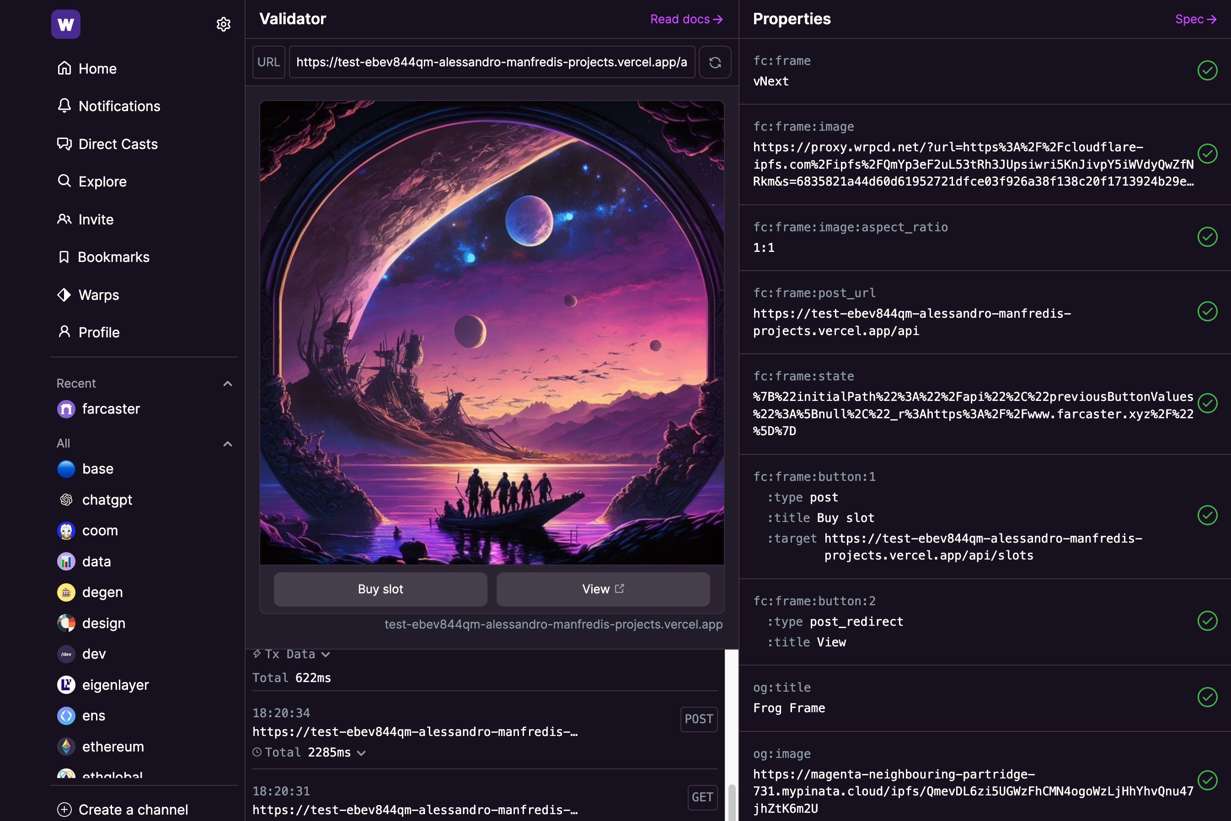
Task: Open the Bookmarks icon in sidebar
Action: 64,257
